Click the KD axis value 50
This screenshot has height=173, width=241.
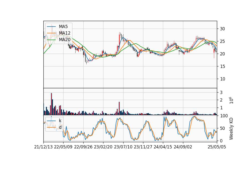point(222,128)
